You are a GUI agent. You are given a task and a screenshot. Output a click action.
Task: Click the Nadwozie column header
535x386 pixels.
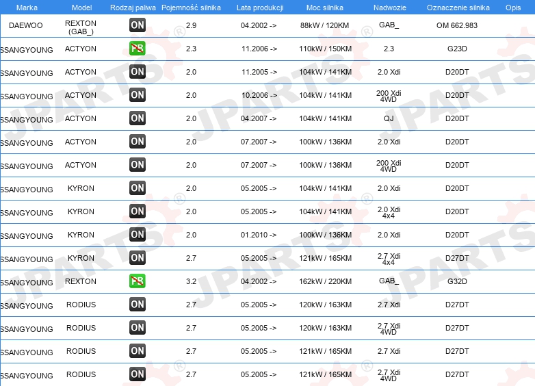390,8
